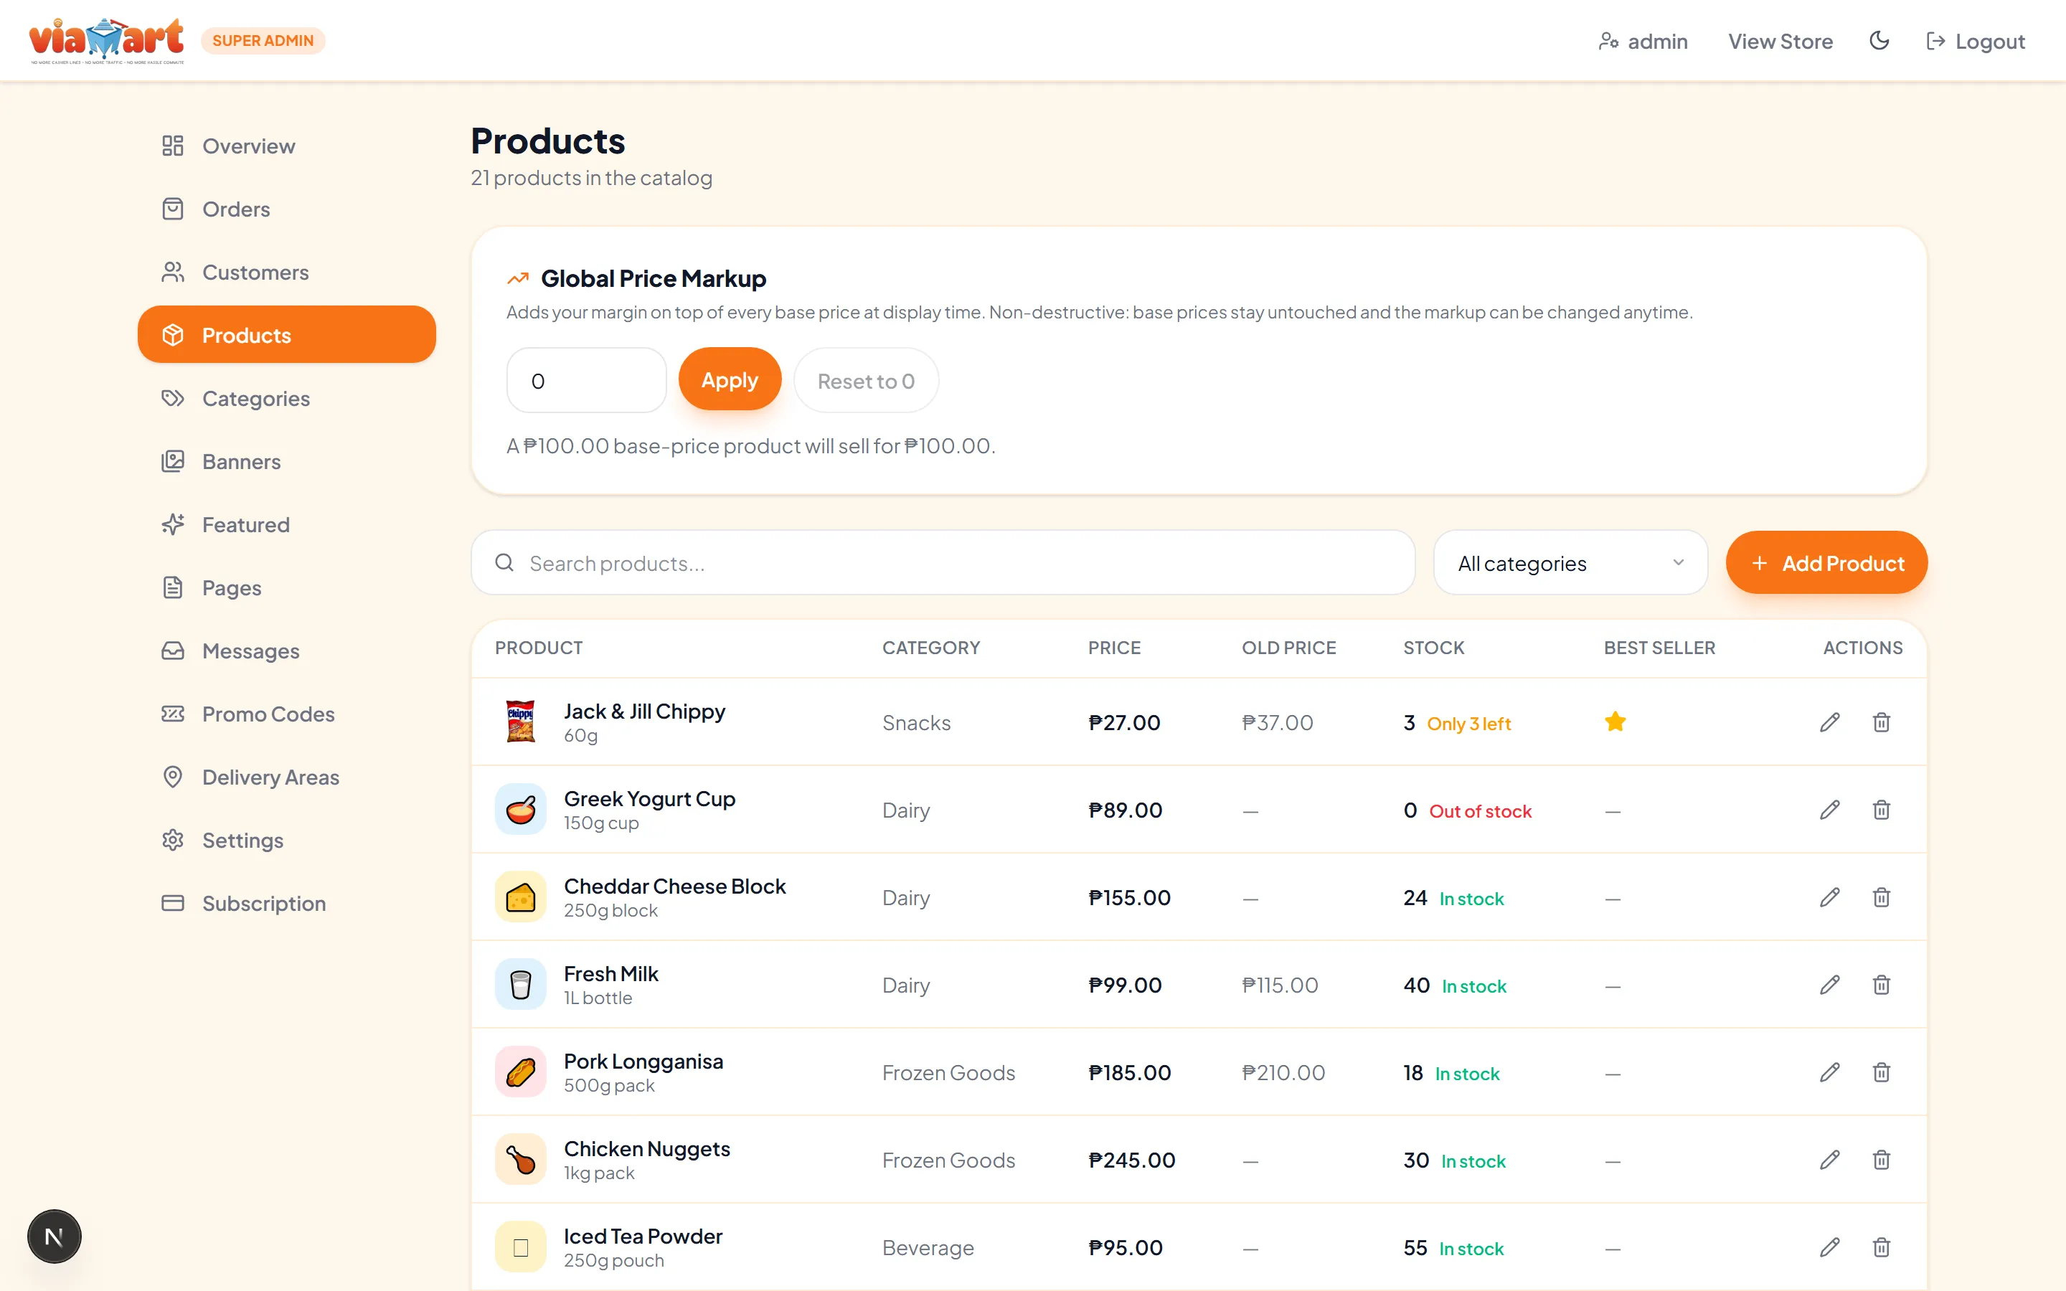This screenshot has height=1291, width=2066.
Task: Click the STOCK column header
Action: tap(1433, 647)
